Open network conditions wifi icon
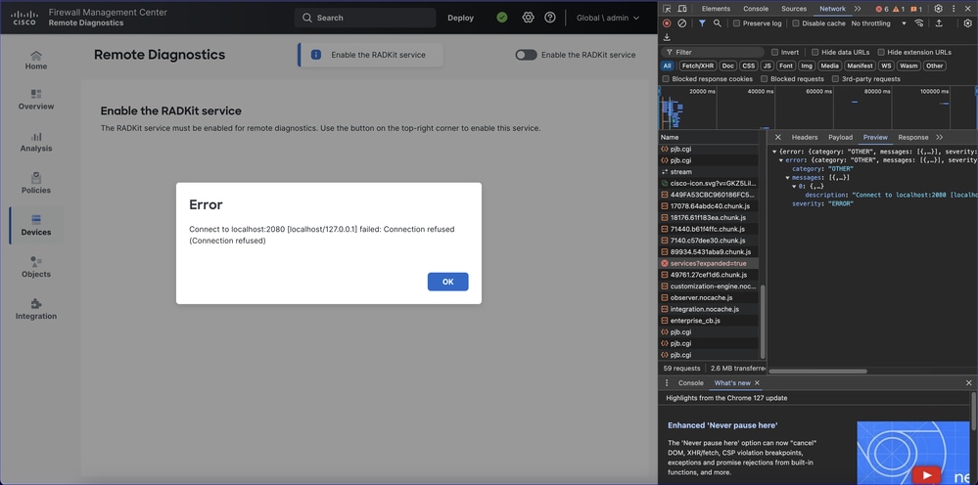Screen dimensions: 978x485 coord(918,23)
